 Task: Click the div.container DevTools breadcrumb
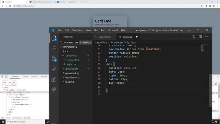pos(17,118)
